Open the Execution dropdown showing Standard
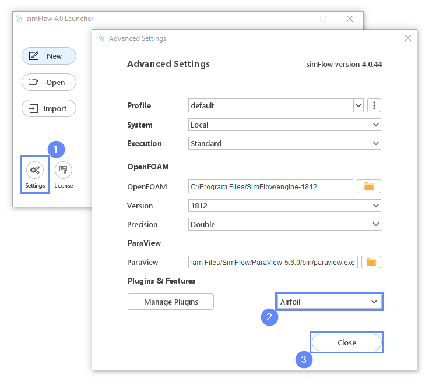Screen dimensions: 429x382 [284, 143]
